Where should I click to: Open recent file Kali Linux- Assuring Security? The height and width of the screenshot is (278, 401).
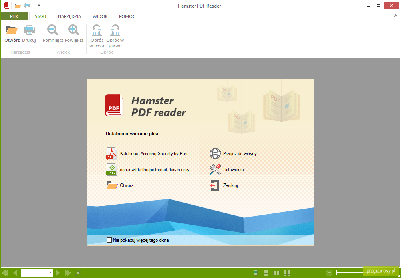149,154
